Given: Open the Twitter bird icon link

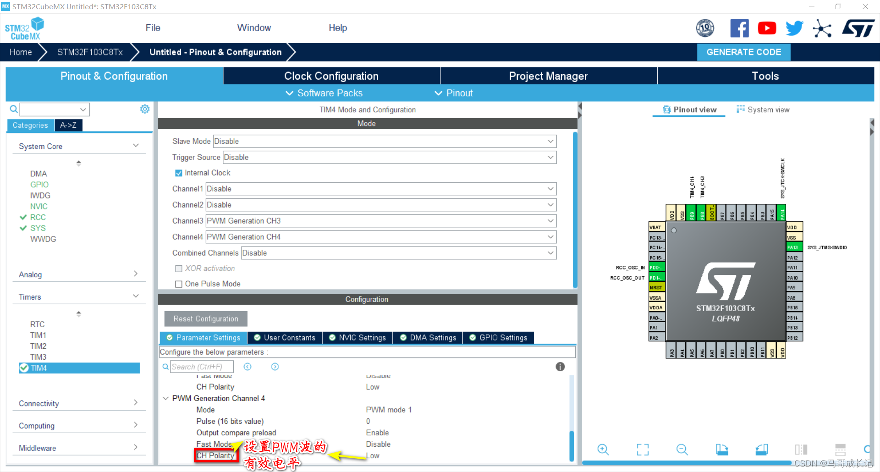Looking at the screenshot, I should 794,28.
